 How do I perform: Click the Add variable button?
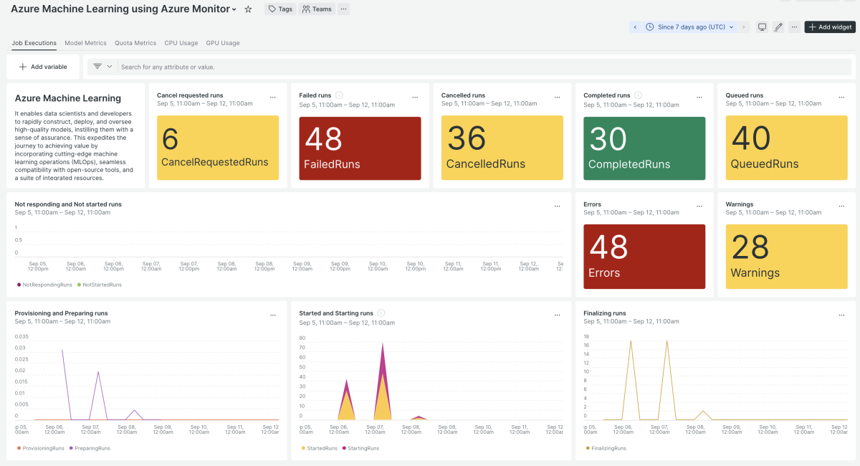click(43, 67)
